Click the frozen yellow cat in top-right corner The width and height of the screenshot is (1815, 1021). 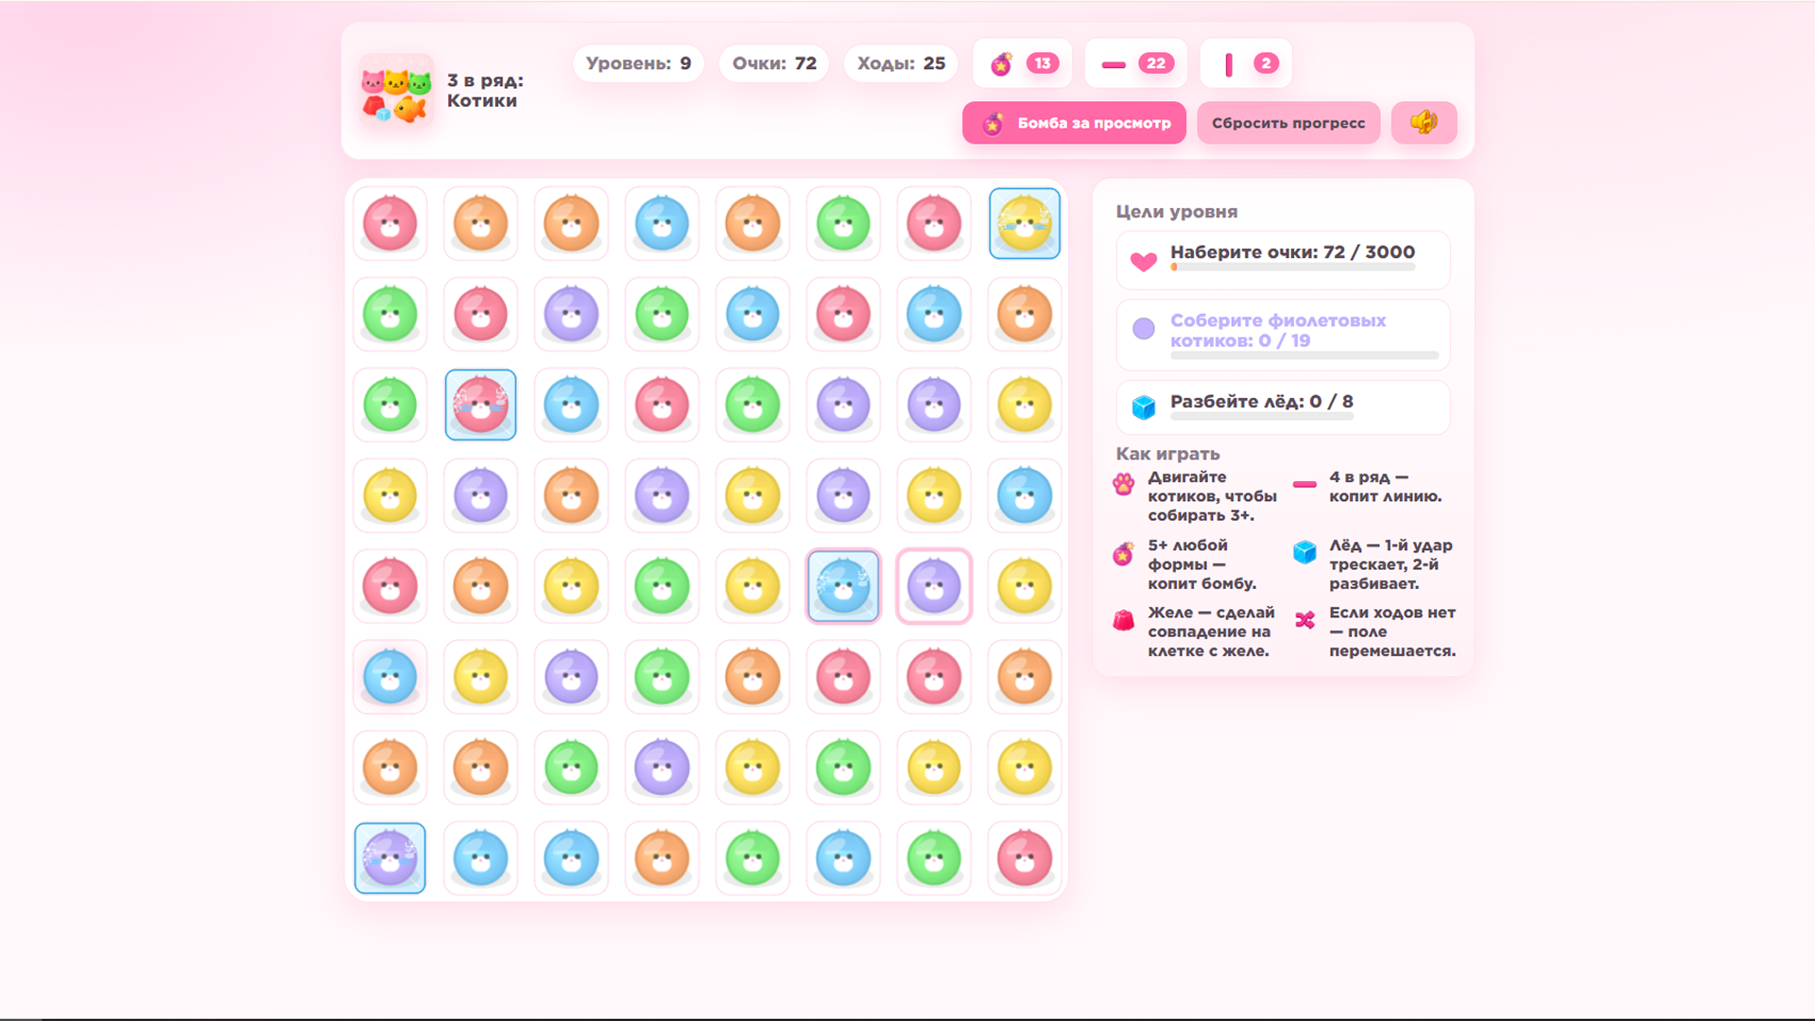[1024, 223]
